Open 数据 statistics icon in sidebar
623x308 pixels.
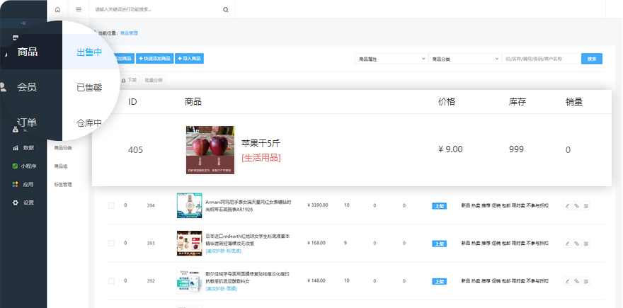[x=16, y=148]
